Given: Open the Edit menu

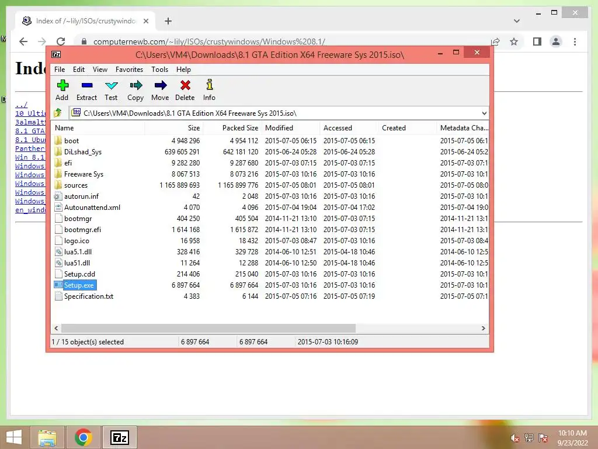Looking at the screenshot, I should (79, 70).
